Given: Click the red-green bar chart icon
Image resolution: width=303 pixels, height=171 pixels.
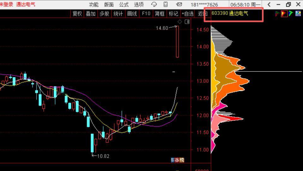Looking at the screenshot, I should click(x=277, y=14).
